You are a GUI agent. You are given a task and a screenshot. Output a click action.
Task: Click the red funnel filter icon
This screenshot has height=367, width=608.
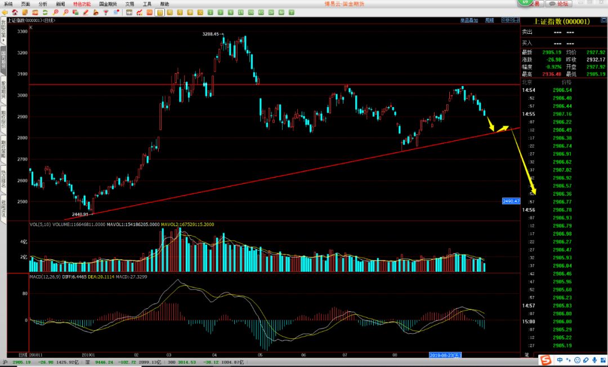(x=106, y=12)
